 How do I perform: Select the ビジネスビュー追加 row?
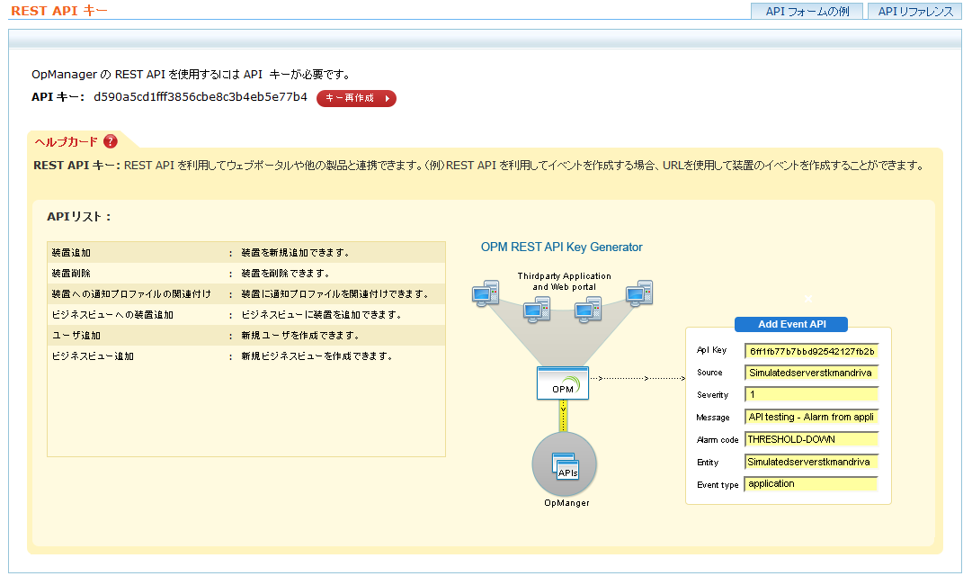tap(246, 356)
